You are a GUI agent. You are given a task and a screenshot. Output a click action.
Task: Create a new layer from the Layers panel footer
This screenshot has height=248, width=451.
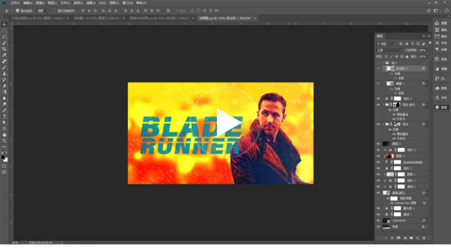click(418, 238)
